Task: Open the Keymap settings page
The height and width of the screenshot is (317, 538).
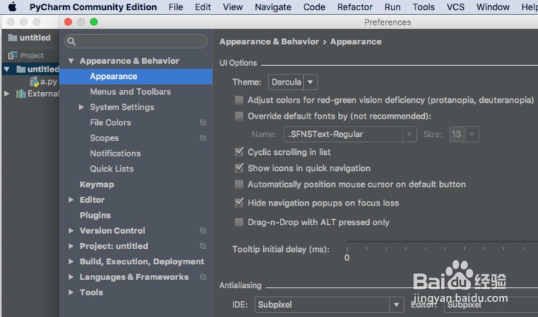Action: click(x=96, y=185)
